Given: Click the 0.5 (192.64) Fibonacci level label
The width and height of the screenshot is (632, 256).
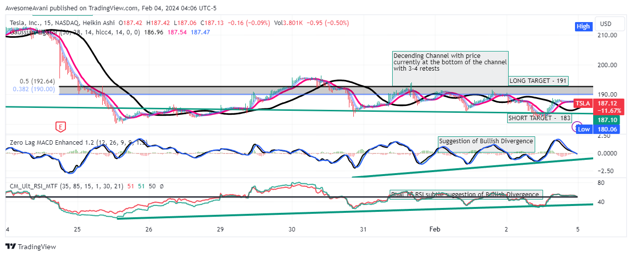Looking at the screenshot, I should (x=37, y=81).
